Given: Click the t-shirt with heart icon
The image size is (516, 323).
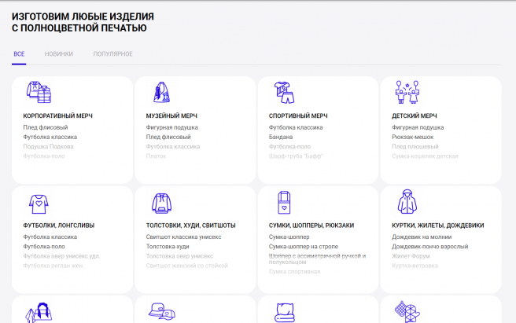Looking at the screenshot, I should coord(39,204).
